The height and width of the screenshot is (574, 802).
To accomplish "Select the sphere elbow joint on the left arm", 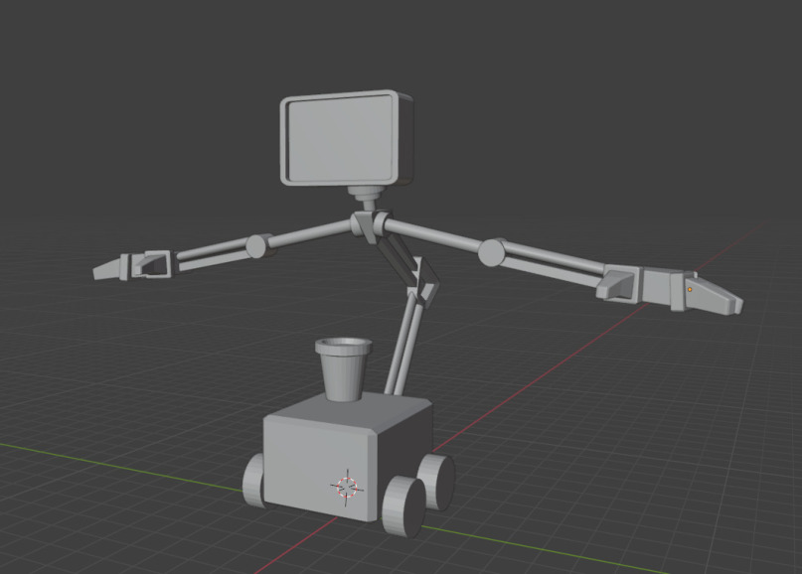I will click(x=257, y=245).
